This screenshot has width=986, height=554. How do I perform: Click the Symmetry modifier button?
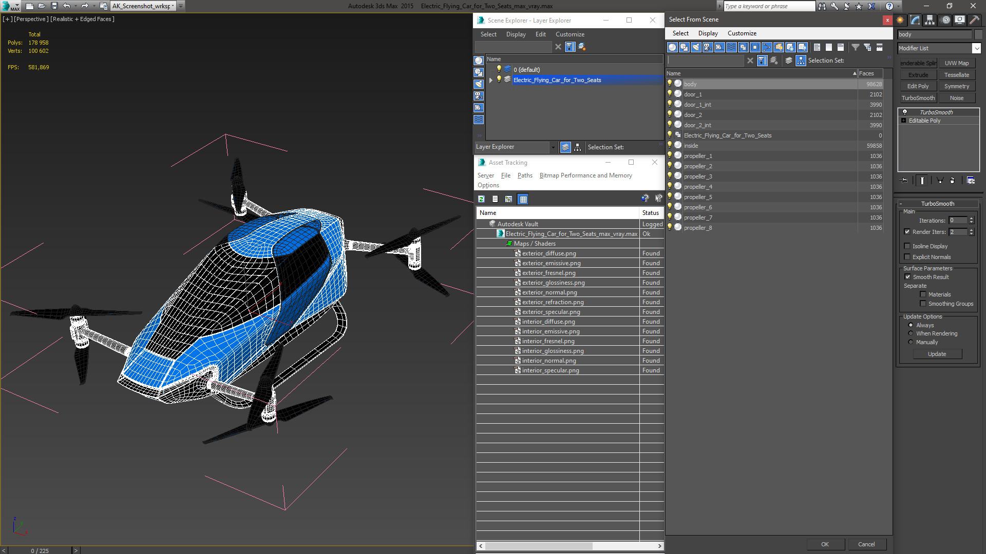(956, 86)
